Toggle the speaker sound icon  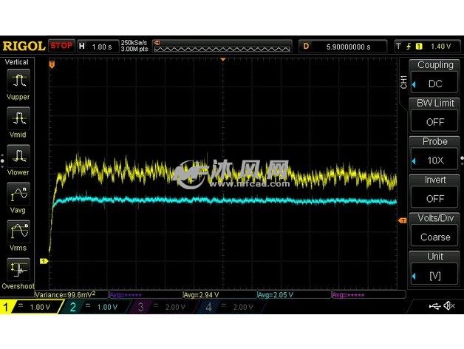(449, 306)
